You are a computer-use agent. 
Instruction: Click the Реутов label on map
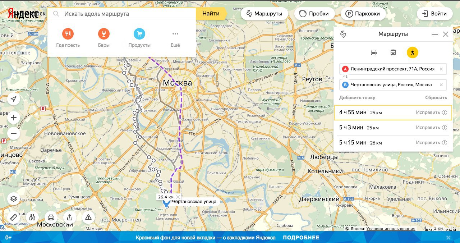point(312,79)
